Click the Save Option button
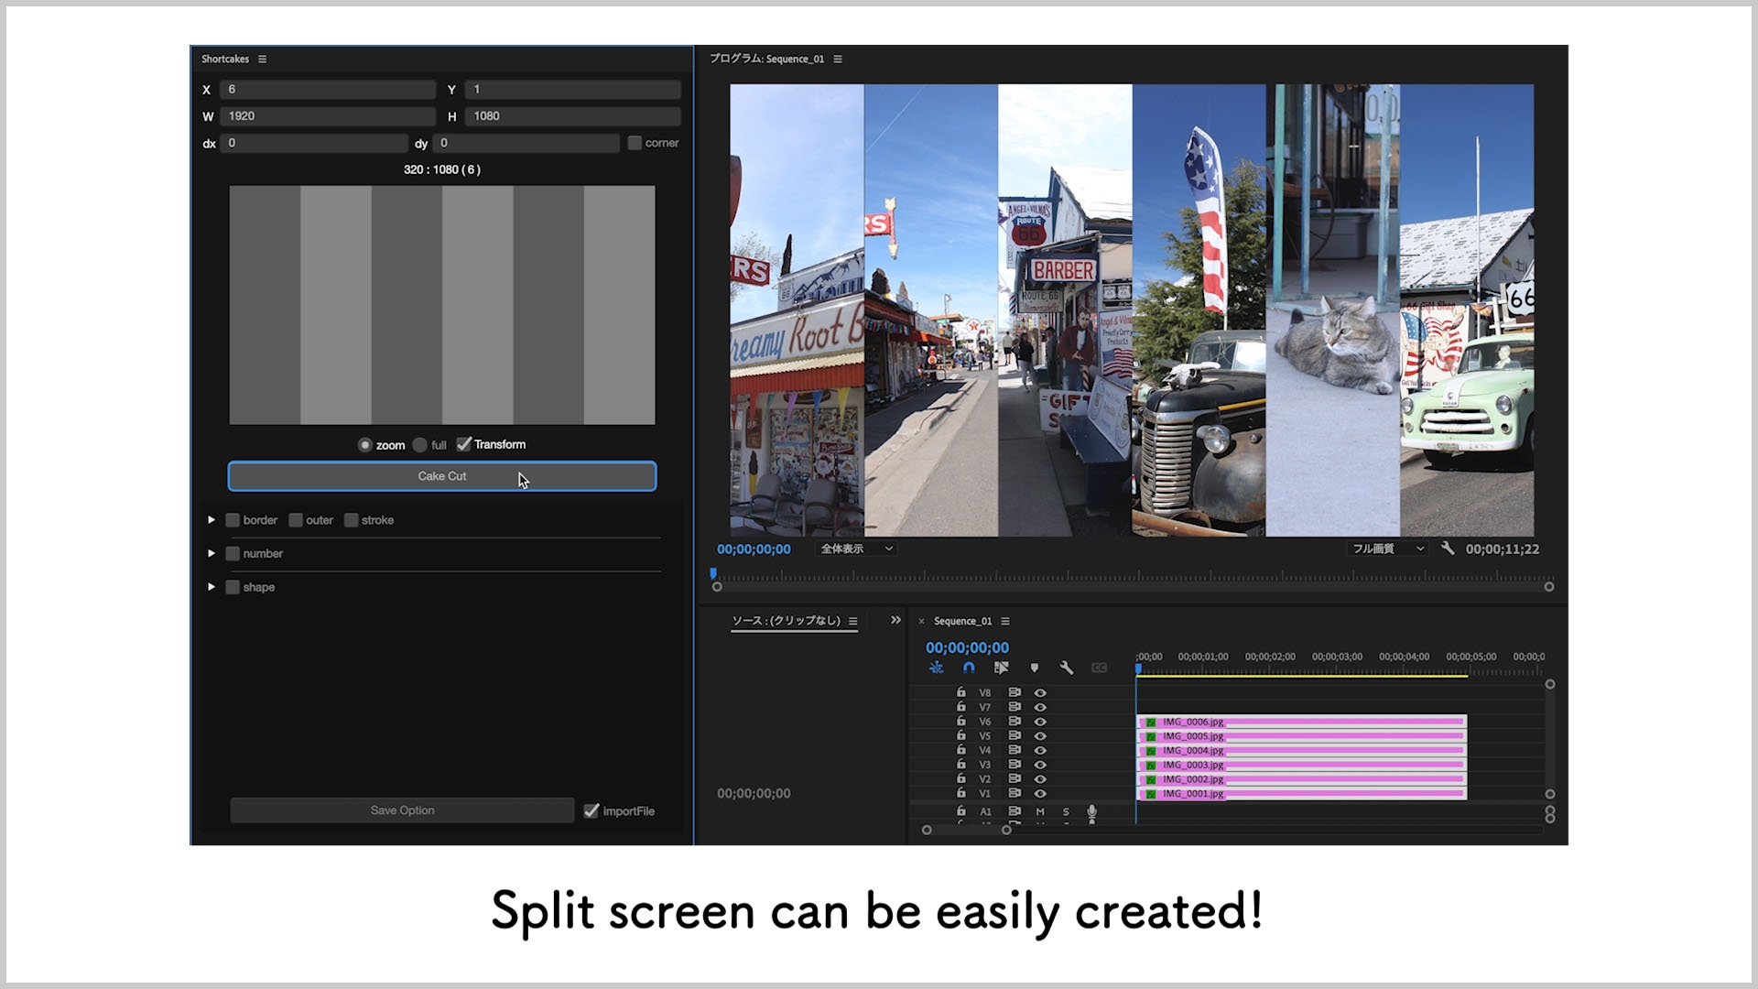The height and width of the screenshot is (989, 1758). click(x=402, y=810)
